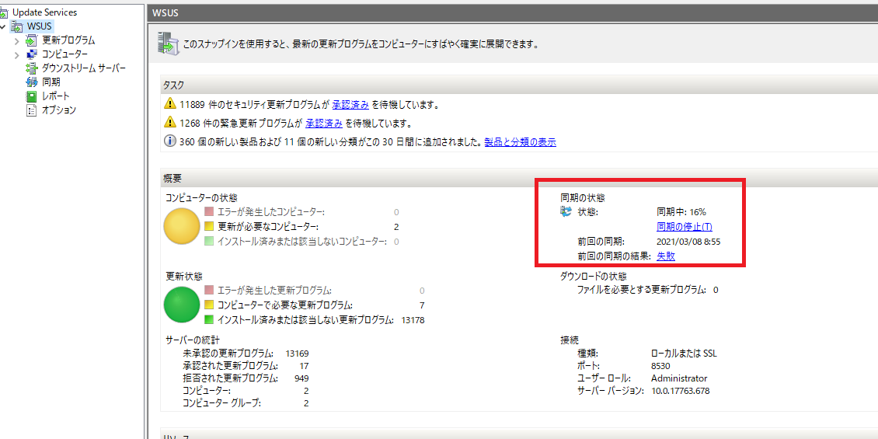Click the Update Services root icon
This screenshot has width=878, height=439.
pyautogui.click(x=4, y=12)
